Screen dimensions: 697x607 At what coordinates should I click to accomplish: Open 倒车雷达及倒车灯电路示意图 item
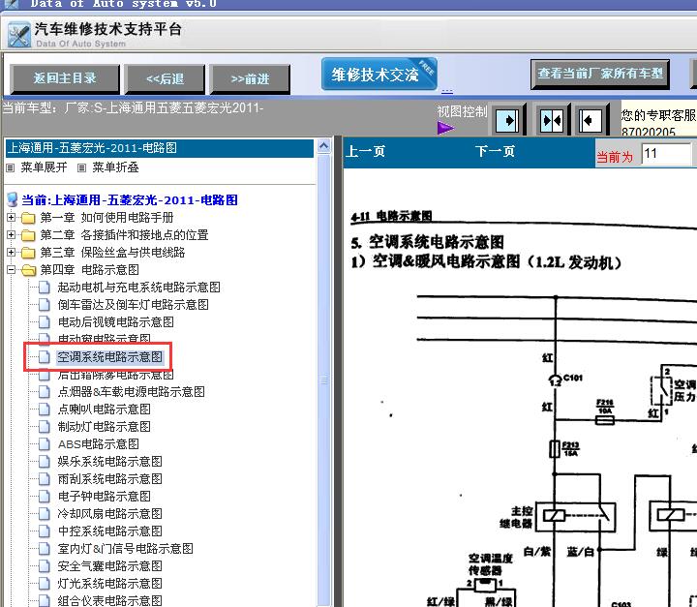133,305
